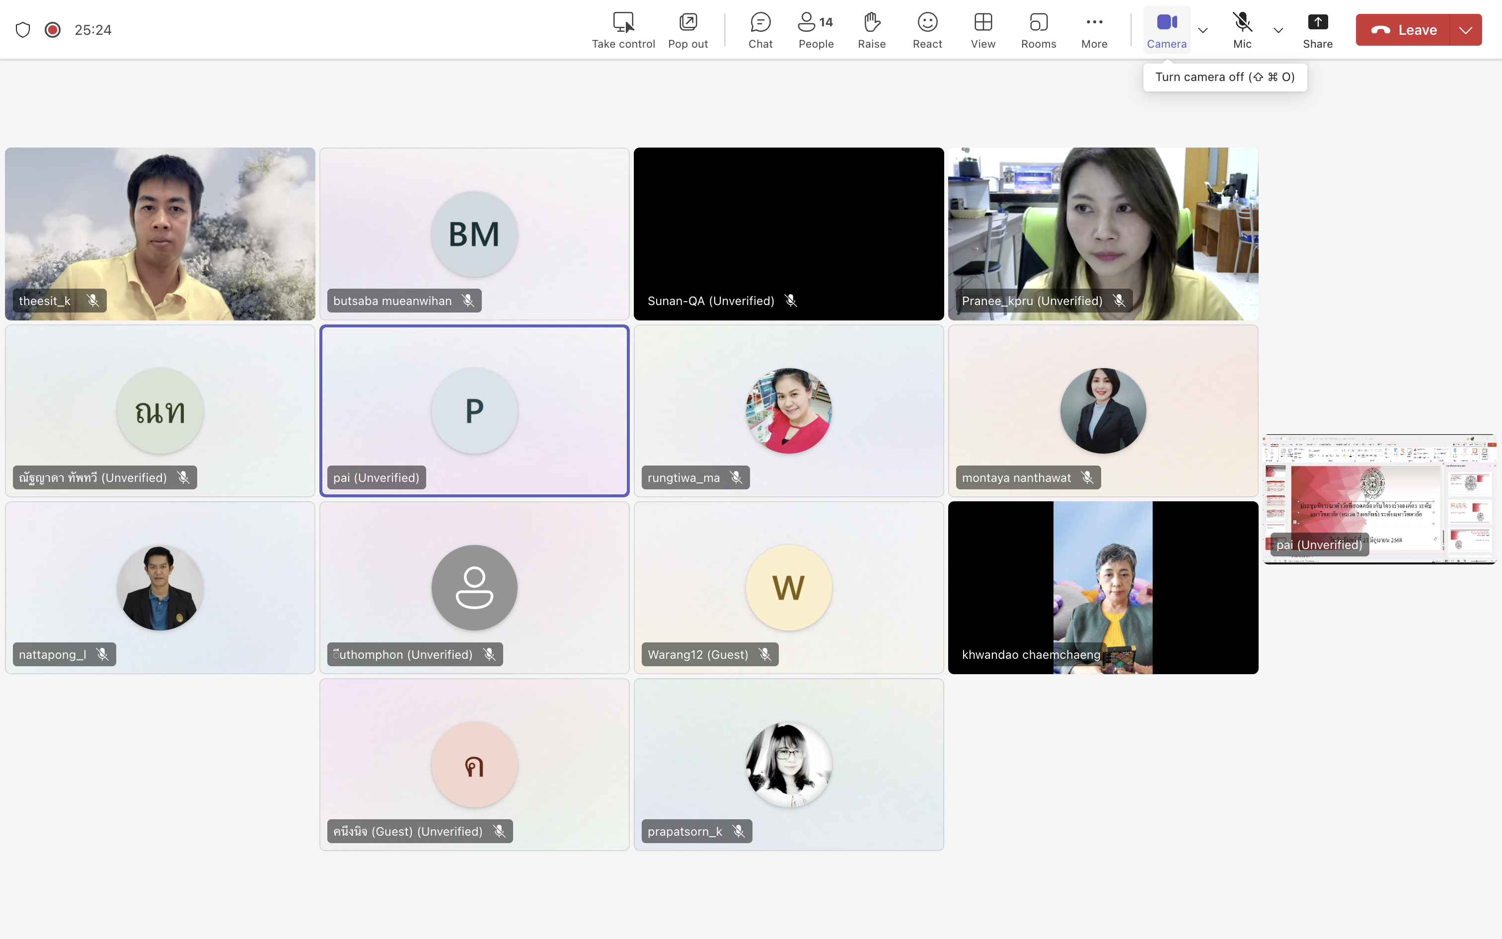Turn the camera off

tap(1166, 30)
